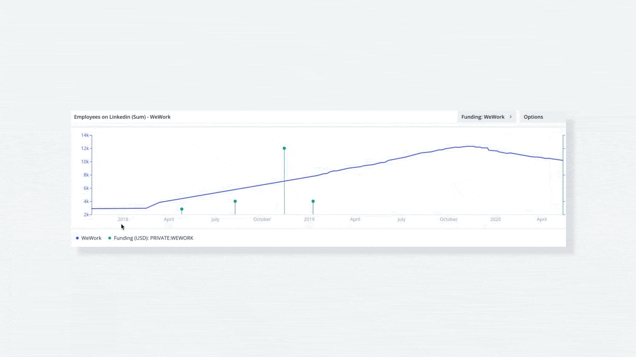Click the 10k y-axis label
Image resolution: width=636 pixels, height=357 pixels.
[x=84, y=162]
